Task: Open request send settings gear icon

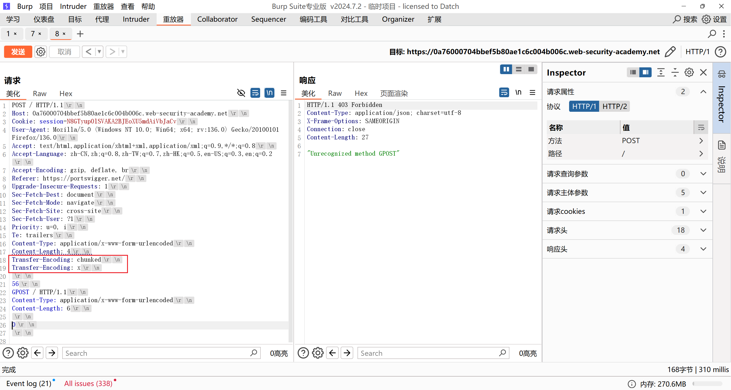Action: 41,52
